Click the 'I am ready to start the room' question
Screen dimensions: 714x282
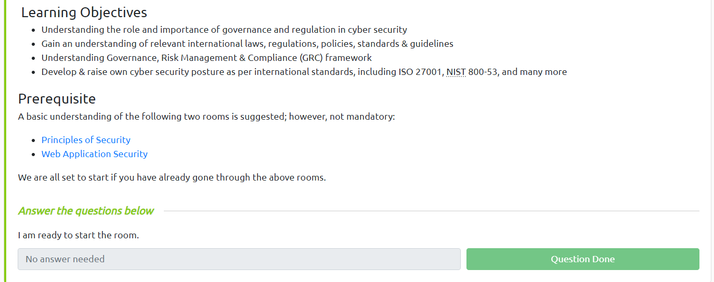(79, 235)
